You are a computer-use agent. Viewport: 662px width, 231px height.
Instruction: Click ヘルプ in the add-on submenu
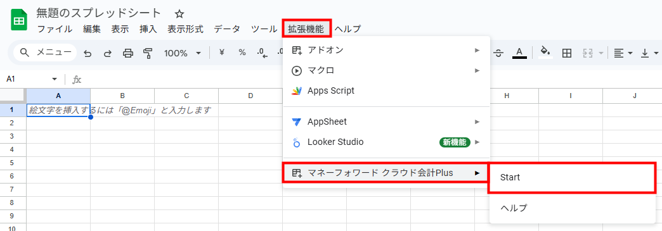click(x=572, y=208)
